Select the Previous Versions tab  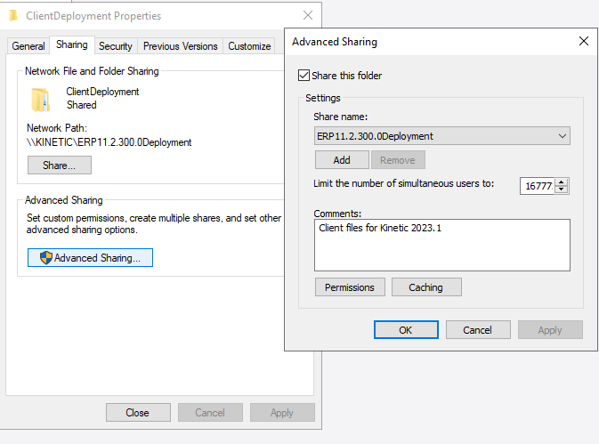180,46
